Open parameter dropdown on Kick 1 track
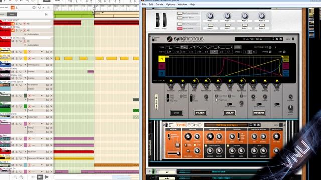The height and width of the screenshot is (180, 321). (x=26, y=65)
